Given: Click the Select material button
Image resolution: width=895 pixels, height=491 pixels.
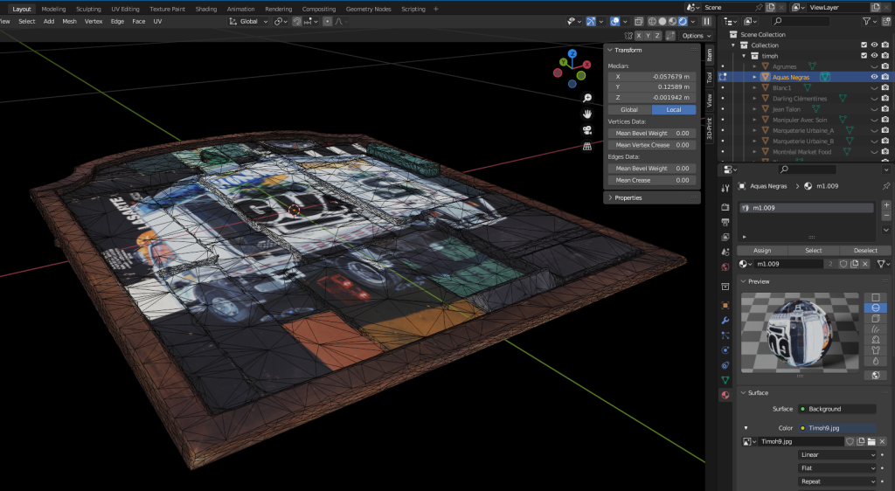Looking at the screenshot, I should pos(814,251).
